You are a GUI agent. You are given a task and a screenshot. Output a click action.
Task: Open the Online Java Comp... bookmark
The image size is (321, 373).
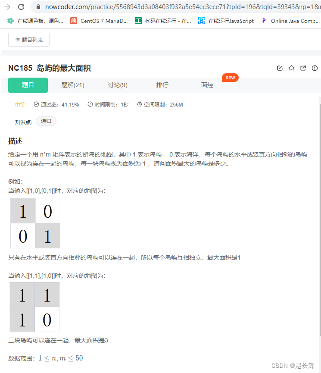point(290,21)
